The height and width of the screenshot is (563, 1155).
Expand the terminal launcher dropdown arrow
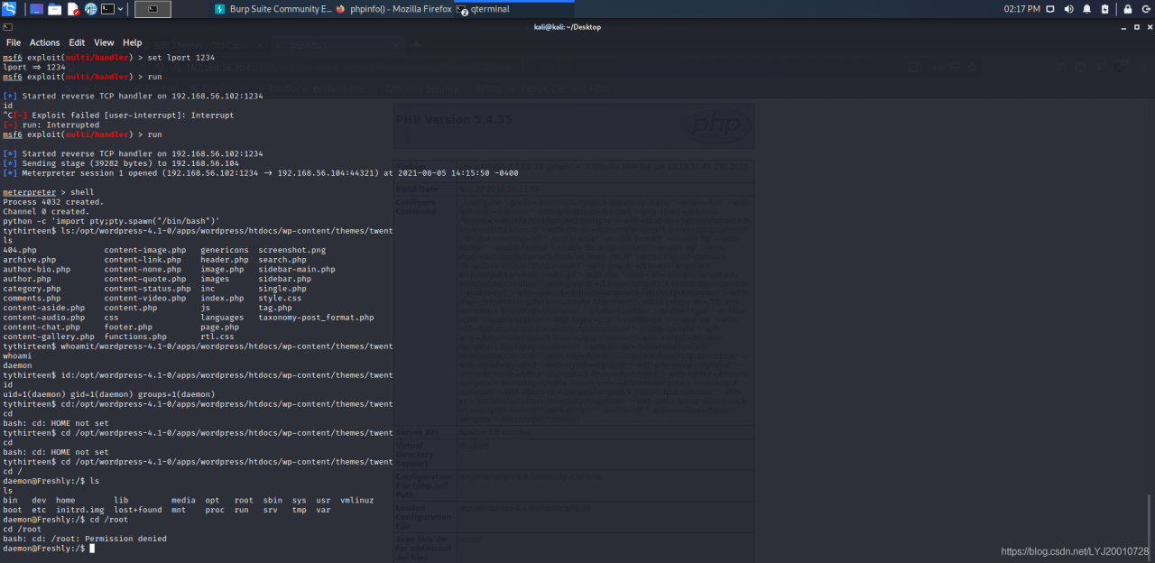tap(121, 9)
